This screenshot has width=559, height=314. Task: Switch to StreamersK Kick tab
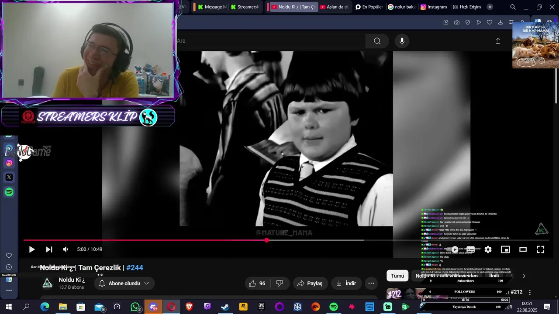(245, 7)
